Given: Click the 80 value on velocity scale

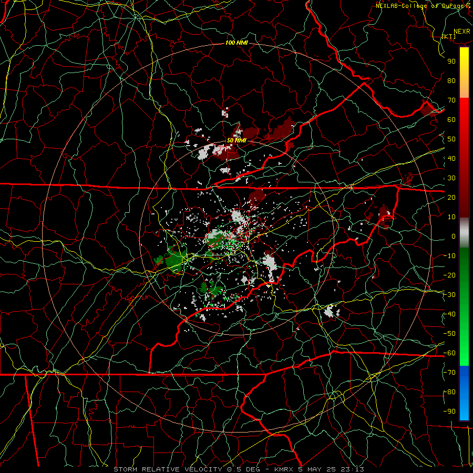Looking at the screenshot, I should (x=451, y=80).
